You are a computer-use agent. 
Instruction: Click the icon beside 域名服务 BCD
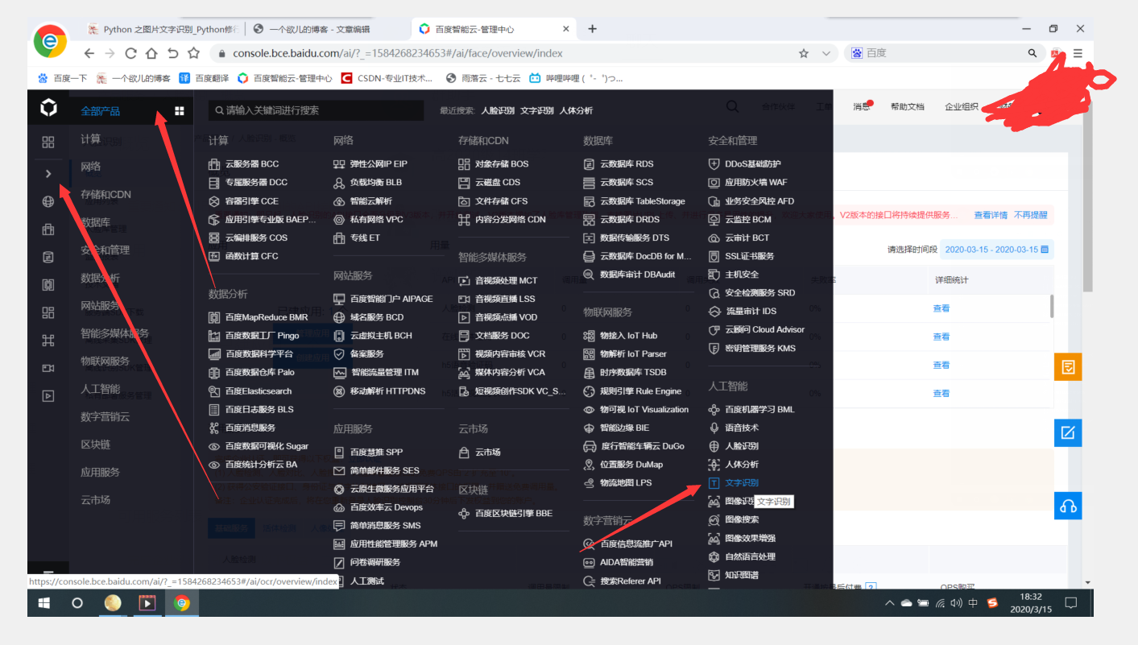coord(339,317)
